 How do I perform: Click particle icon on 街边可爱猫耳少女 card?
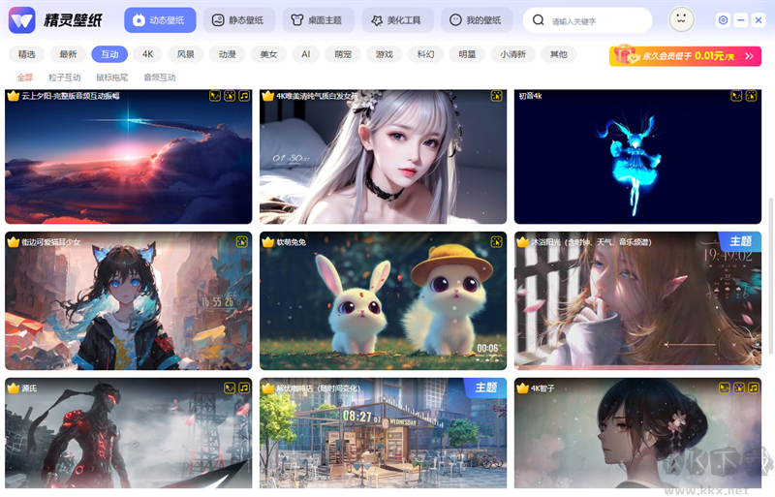241,241
